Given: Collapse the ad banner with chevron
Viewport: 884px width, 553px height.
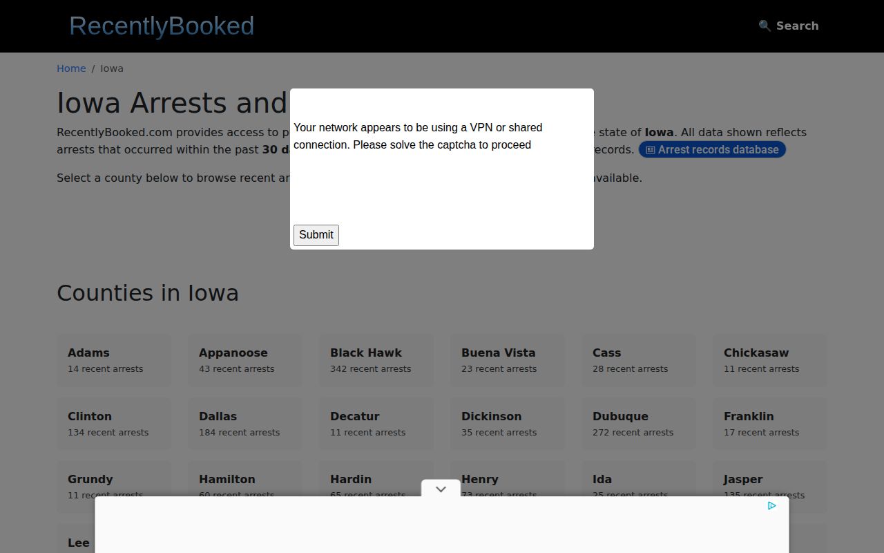Looking at the screenshot, I should click(441, 489).
